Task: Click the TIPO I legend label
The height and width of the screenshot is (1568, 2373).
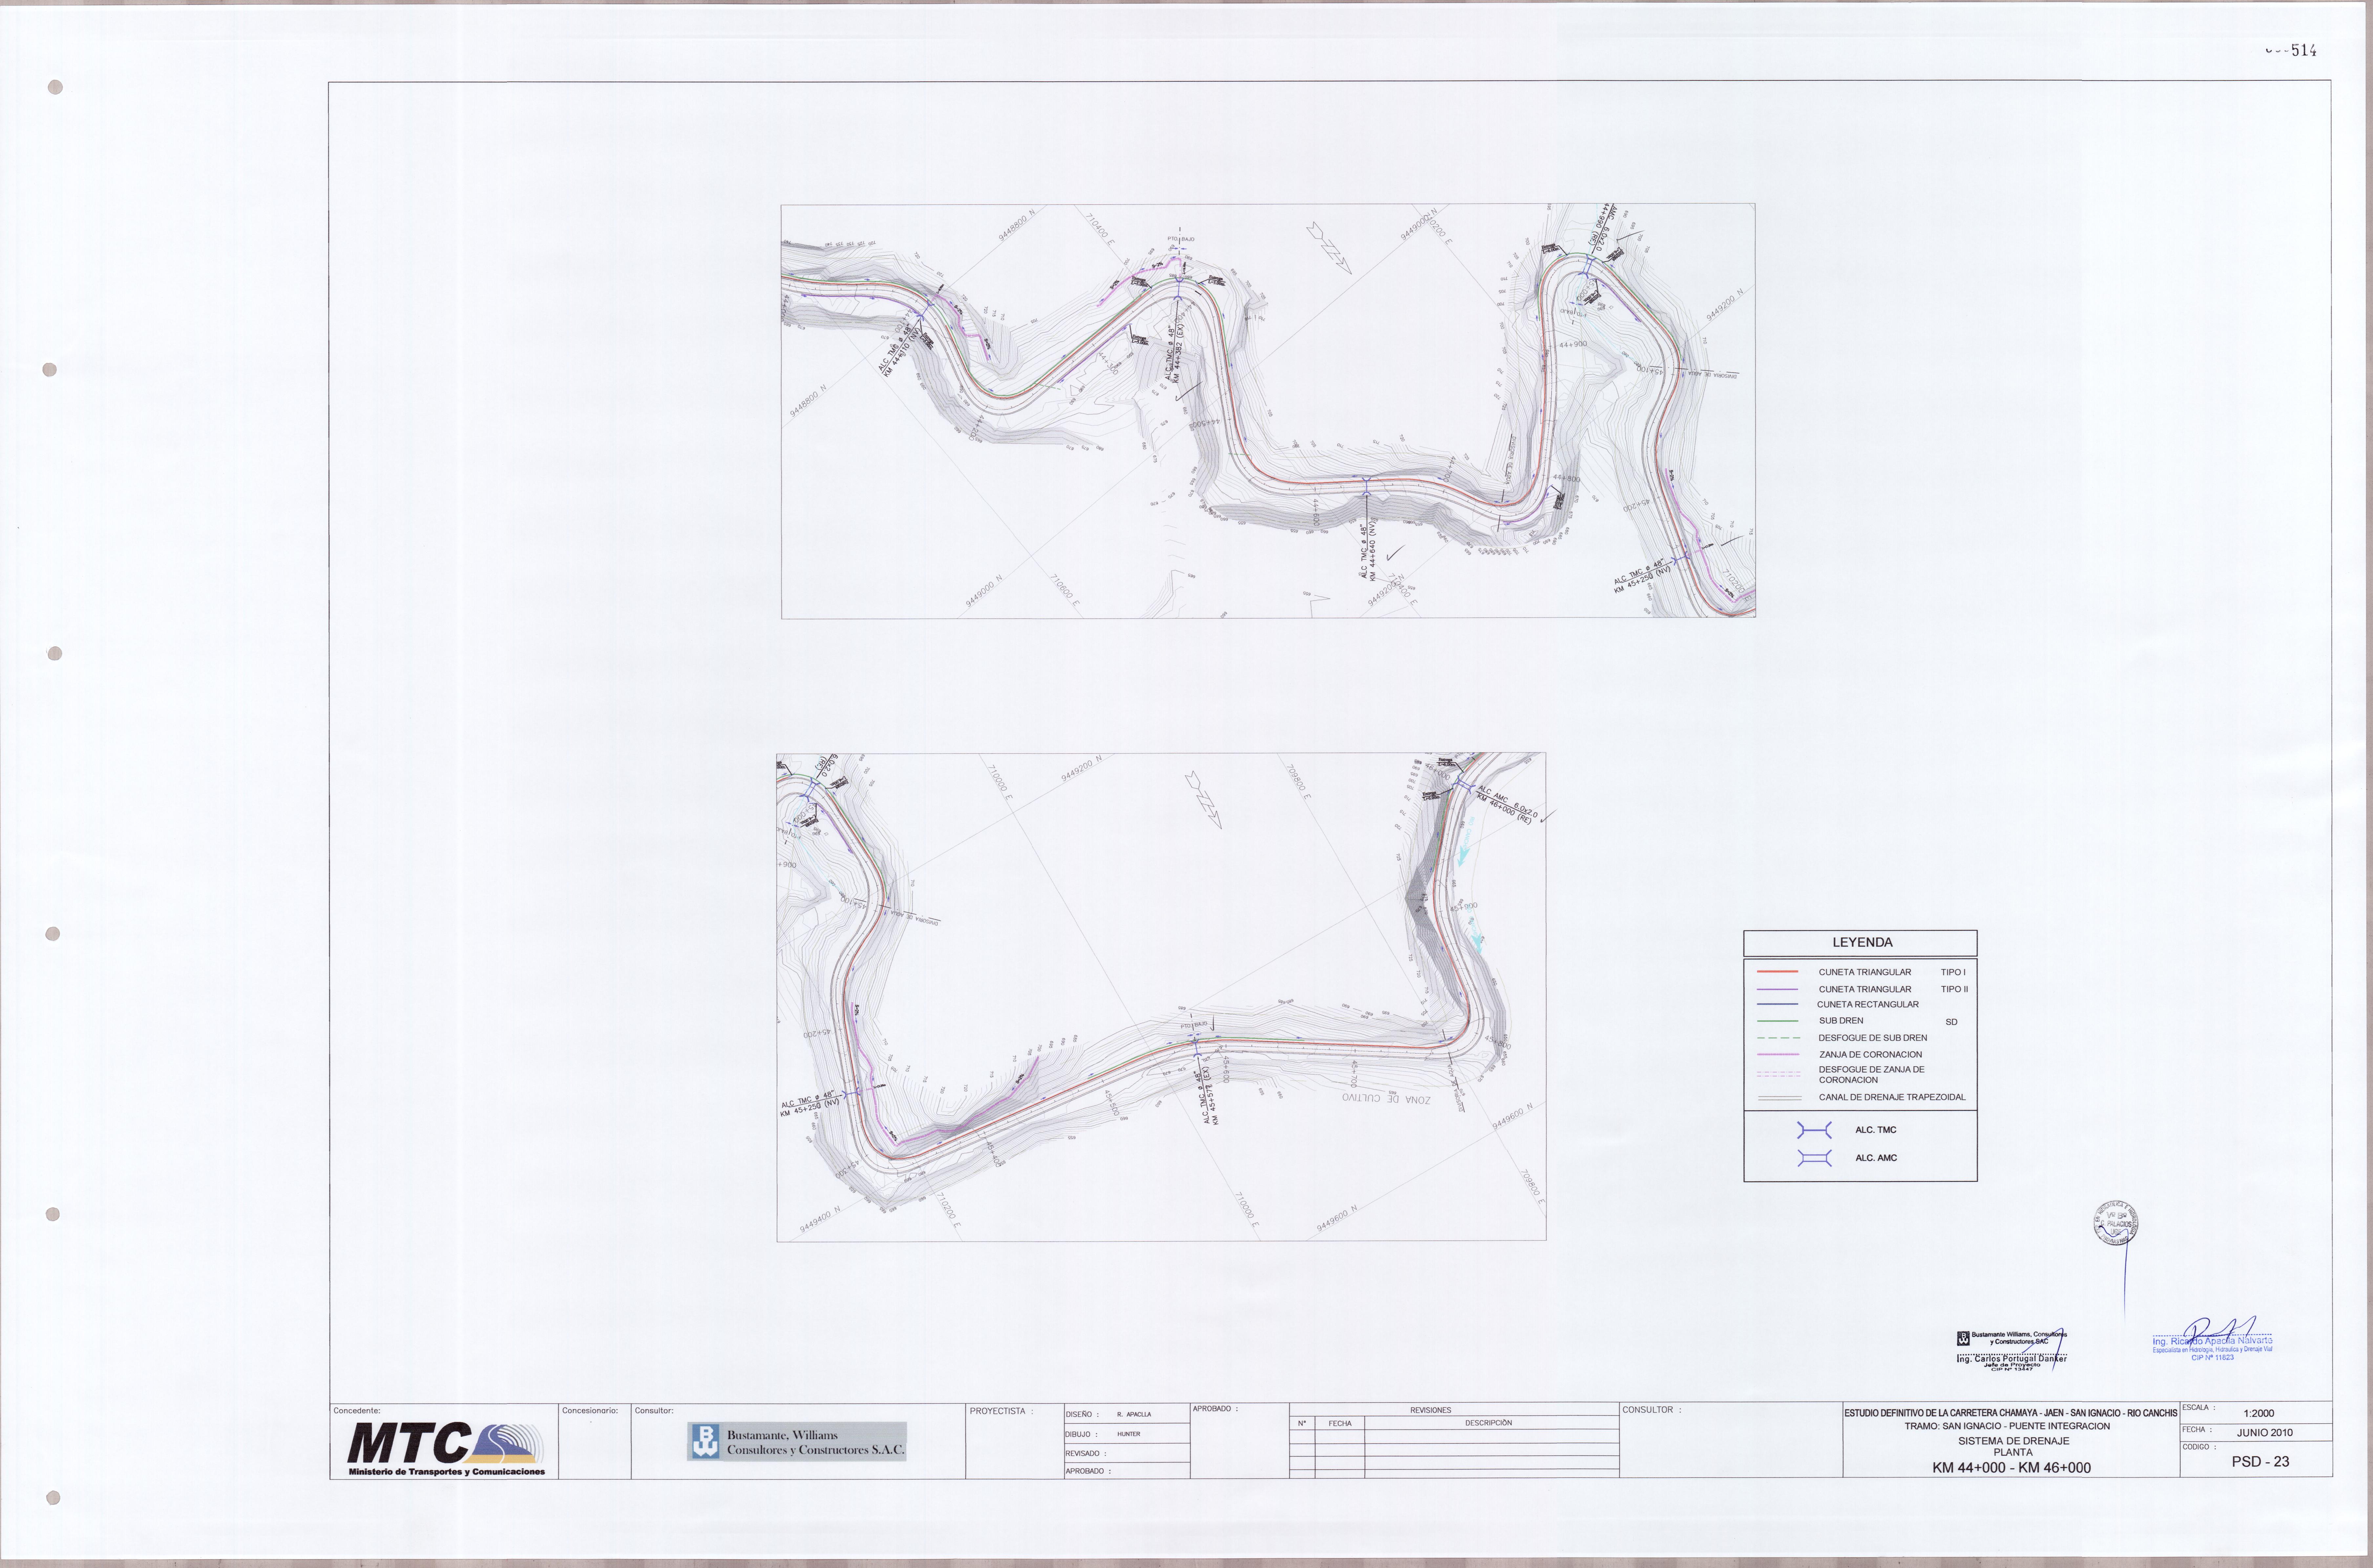Action: 1953,972
